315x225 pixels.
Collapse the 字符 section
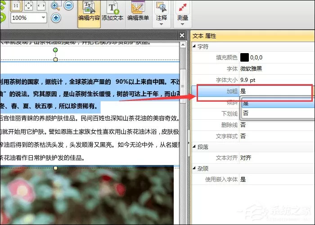click(x=194, y=46)
